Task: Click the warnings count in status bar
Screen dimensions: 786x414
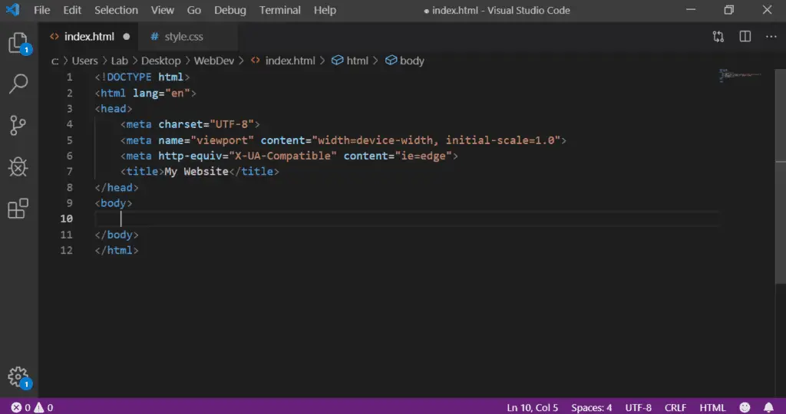Action: pyautogui.click(x=43, y=408)
